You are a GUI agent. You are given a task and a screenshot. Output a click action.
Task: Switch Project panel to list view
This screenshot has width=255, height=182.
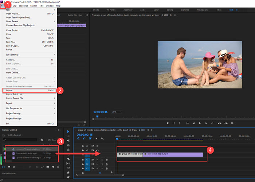[4, 167]
